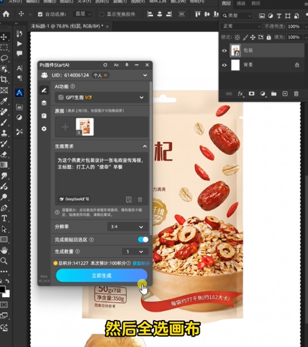Click the 获取积分 link
308x347 pixels.
tap(141, 263)
